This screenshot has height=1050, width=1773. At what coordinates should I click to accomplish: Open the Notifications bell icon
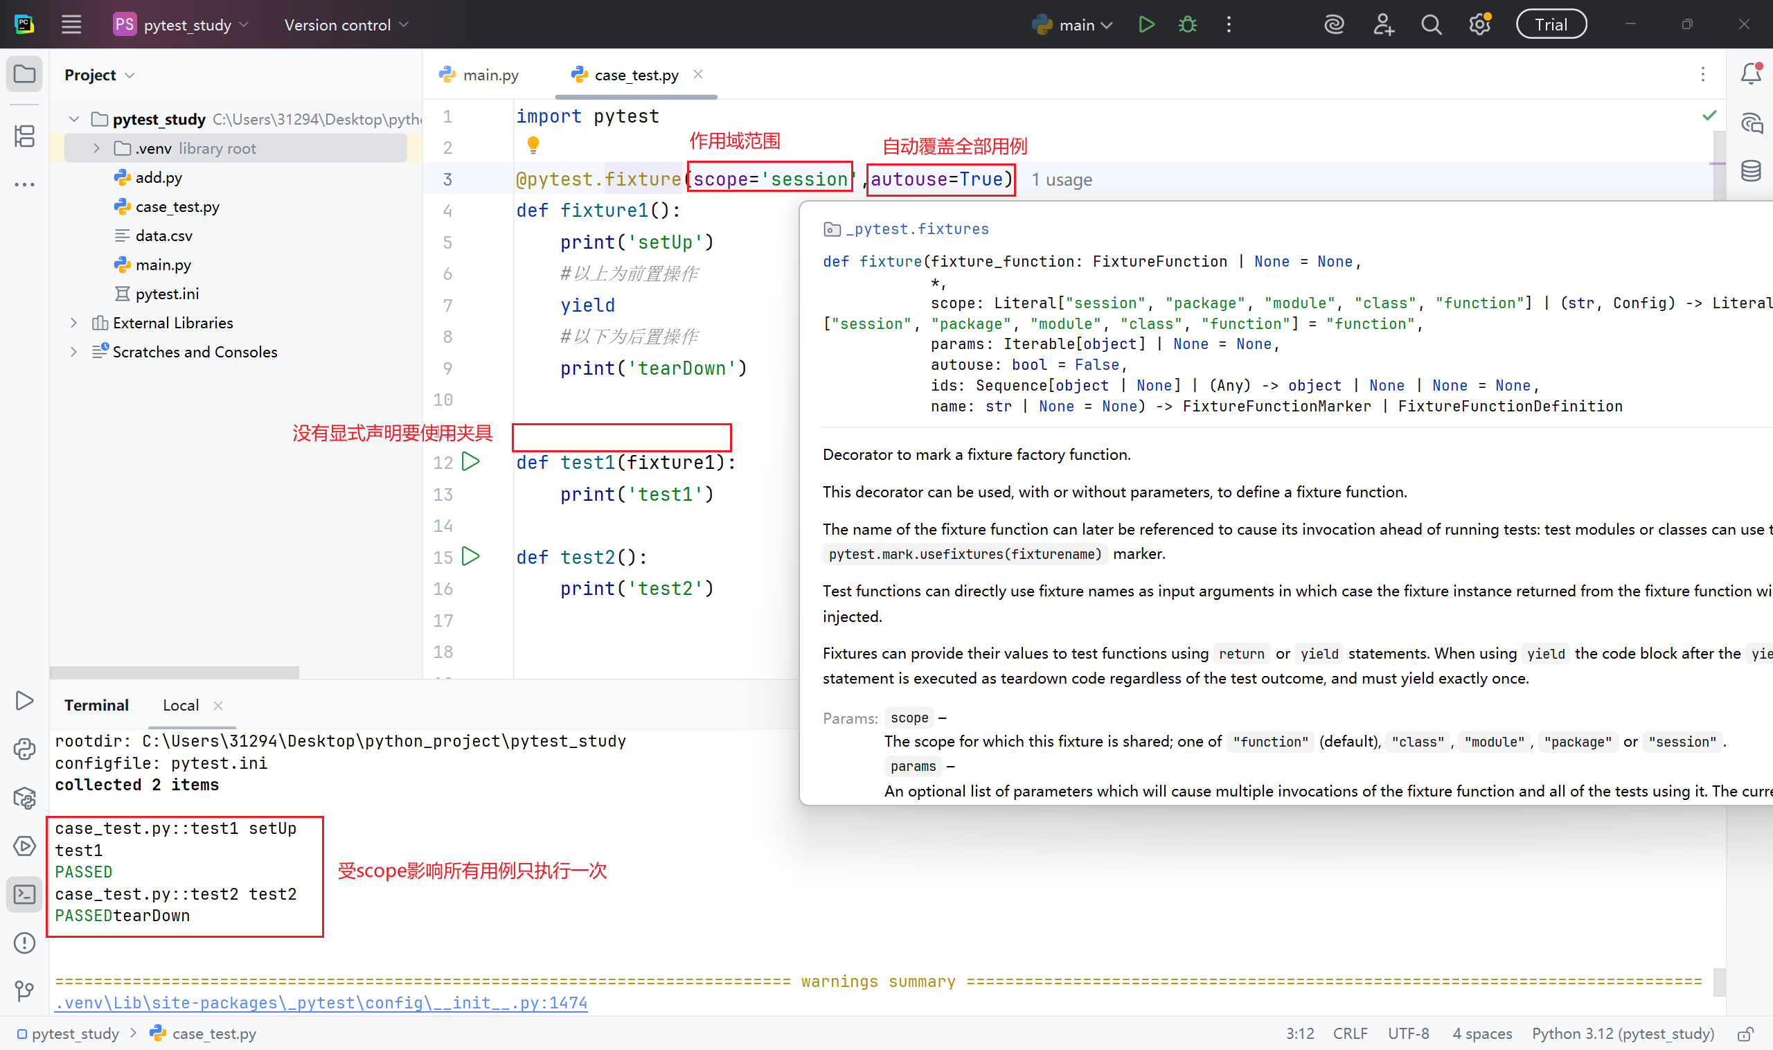[1751, 73]
